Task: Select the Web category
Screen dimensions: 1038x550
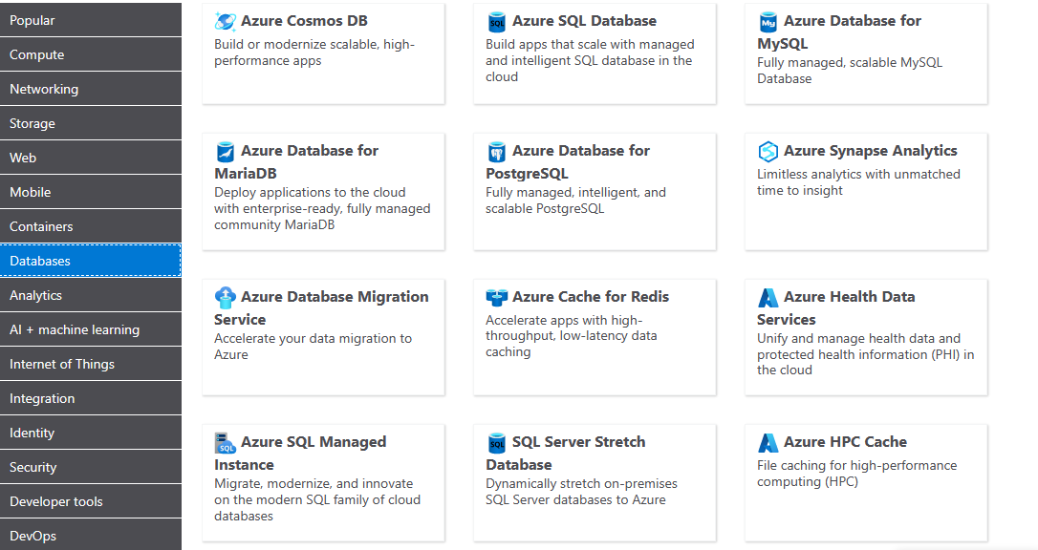Action: (91, 158)
